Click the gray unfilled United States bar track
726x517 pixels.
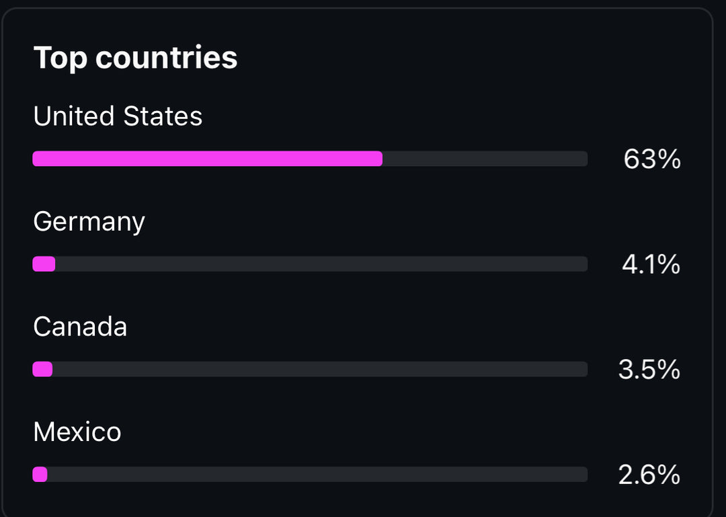[x=484, y=159]
